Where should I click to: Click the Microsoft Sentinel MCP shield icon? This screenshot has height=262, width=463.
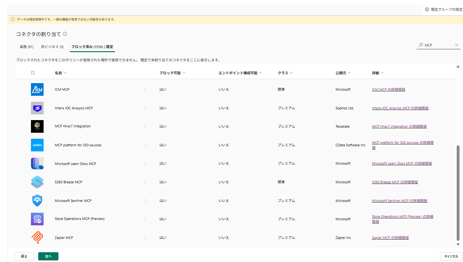click(37, 201)
